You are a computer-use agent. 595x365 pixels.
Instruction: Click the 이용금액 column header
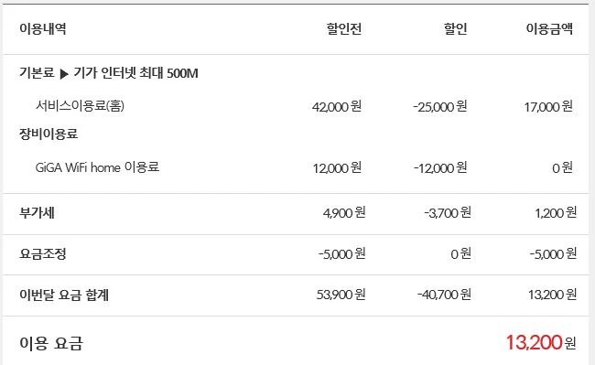pos(549,28)
